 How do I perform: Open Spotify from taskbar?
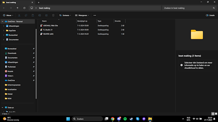tap(125, 119)
